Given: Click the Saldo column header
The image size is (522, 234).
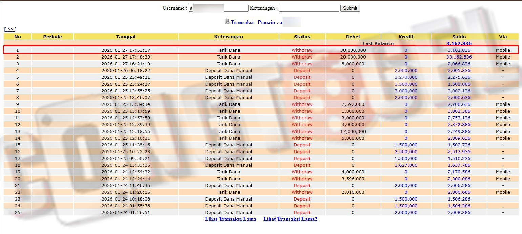Looking at the screenshot, I should [x=459, y=37].
